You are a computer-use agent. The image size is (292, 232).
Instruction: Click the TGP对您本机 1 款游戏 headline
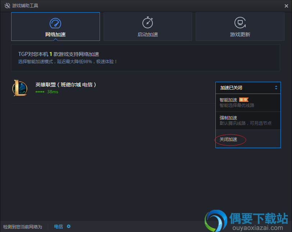coord(59,54)
